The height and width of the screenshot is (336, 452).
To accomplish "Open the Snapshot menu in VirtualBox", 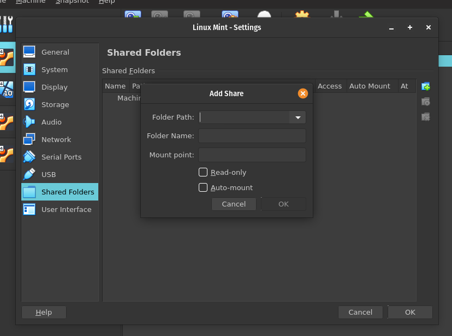I will pyautogui.click(x=72, y=2).
